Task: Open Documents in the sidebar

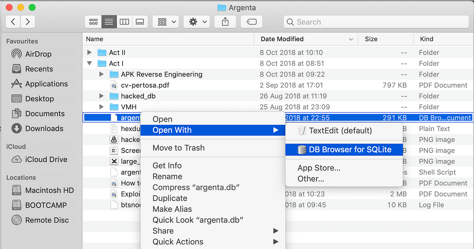Action: pos(38,114)
